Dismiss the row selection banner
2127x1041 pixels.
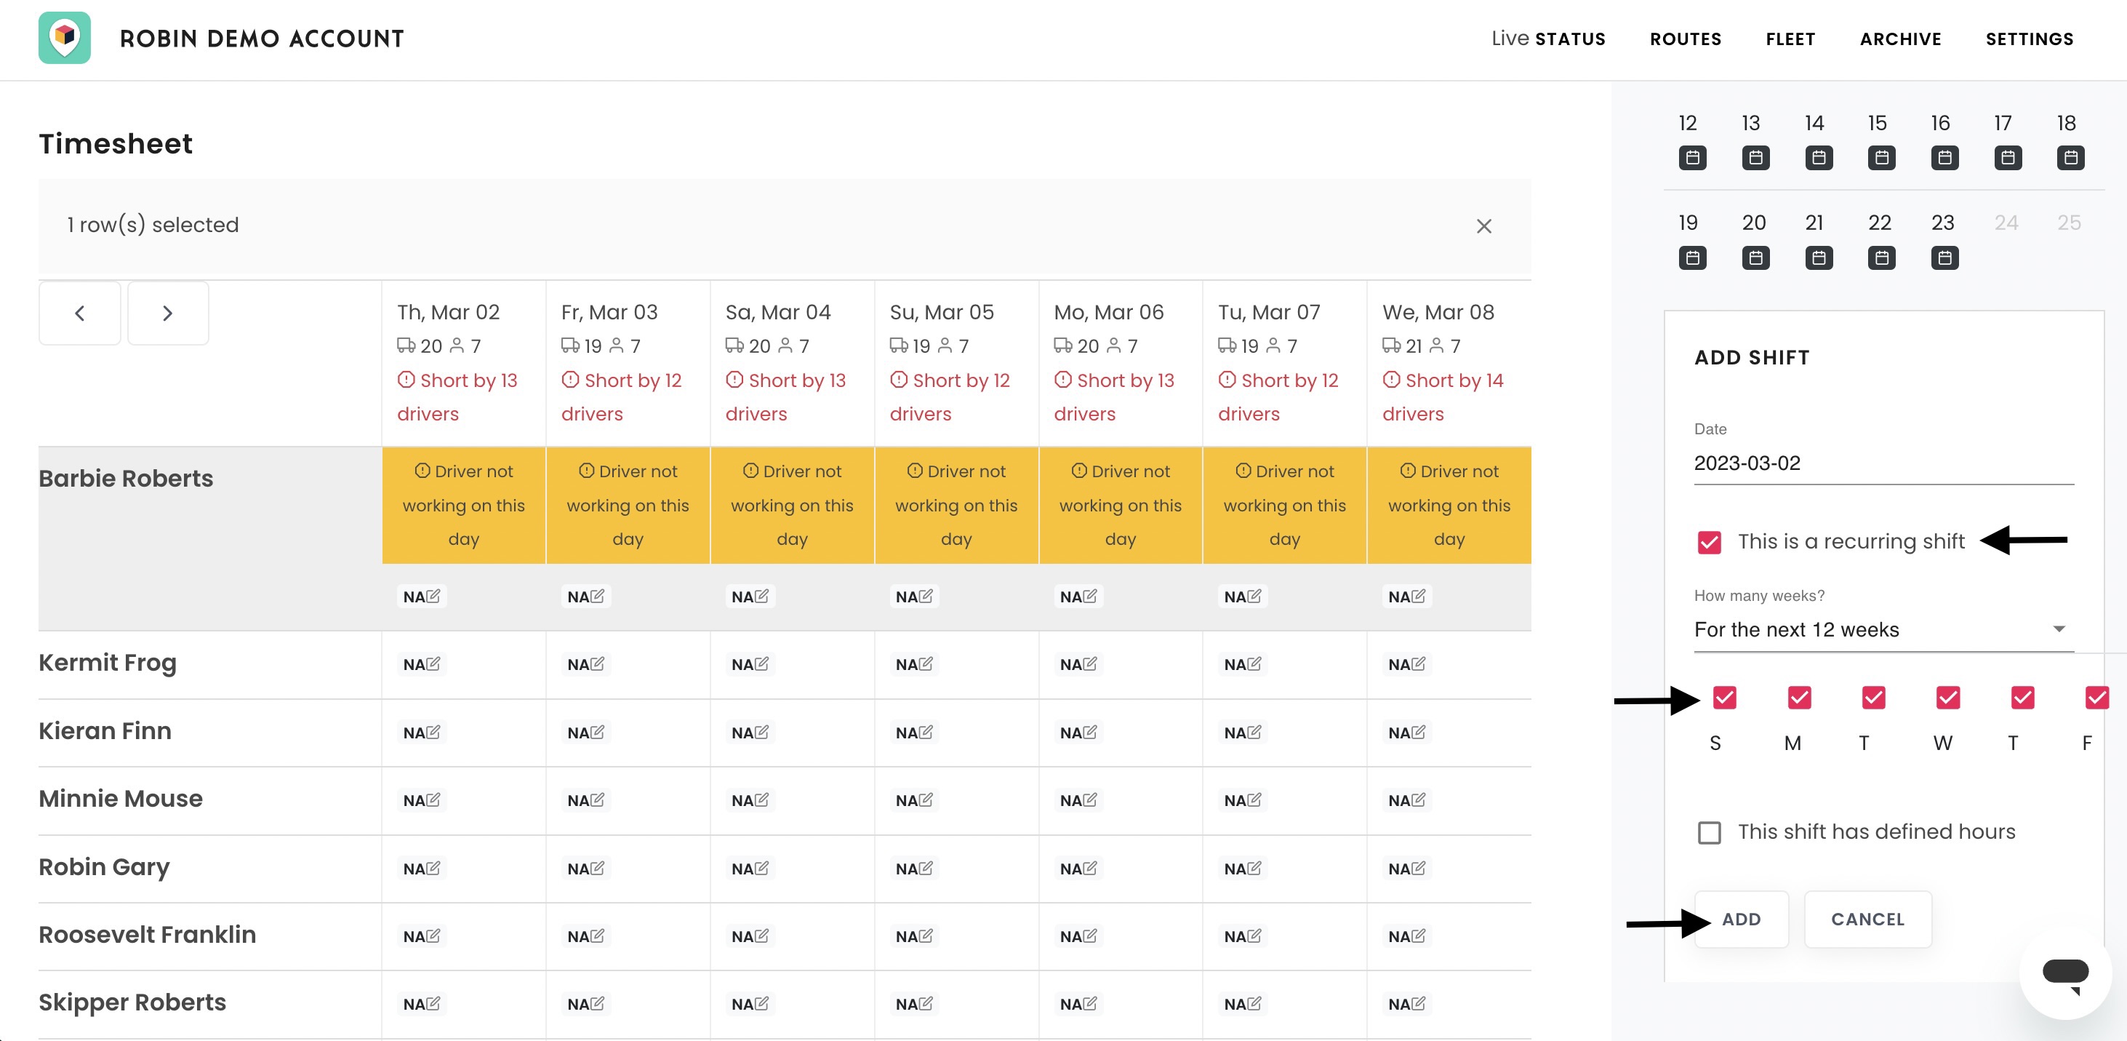tap(1483, 226)
